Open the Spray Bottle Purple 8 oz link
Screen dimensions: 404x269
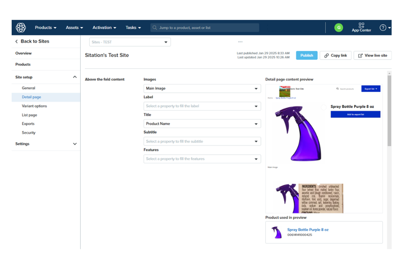(x=307, y=230)
